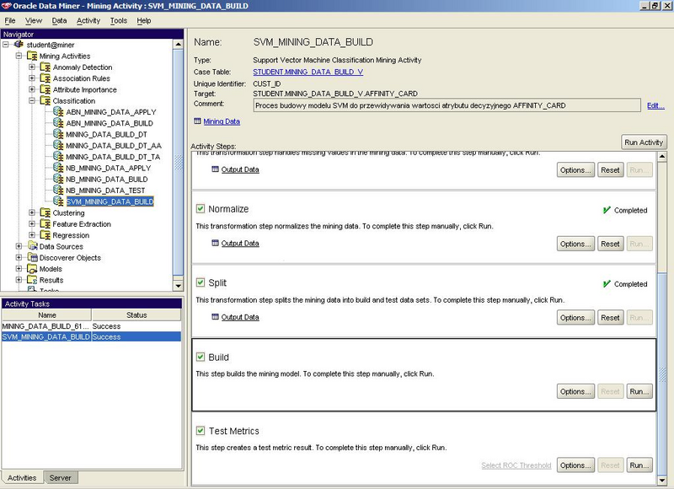Expand the Clustering node
This screenshot has width=674, height=489.
point(32,212)
